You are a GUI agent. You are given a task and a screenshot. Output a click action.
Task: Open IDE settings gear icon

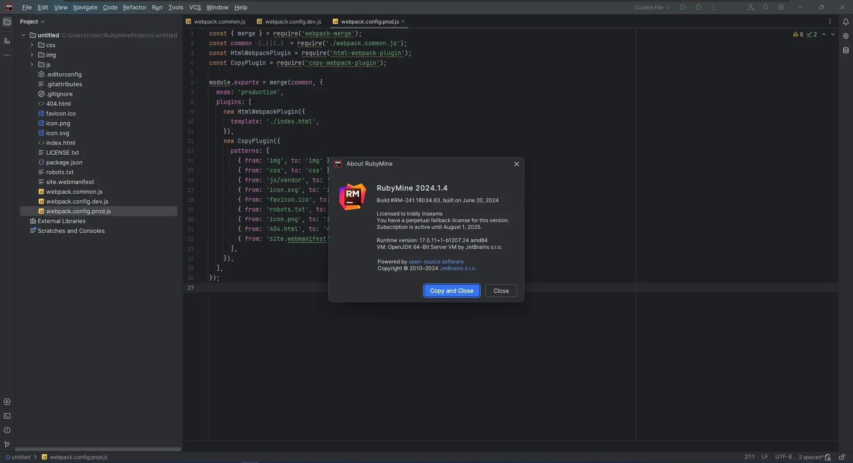[781, 7]
